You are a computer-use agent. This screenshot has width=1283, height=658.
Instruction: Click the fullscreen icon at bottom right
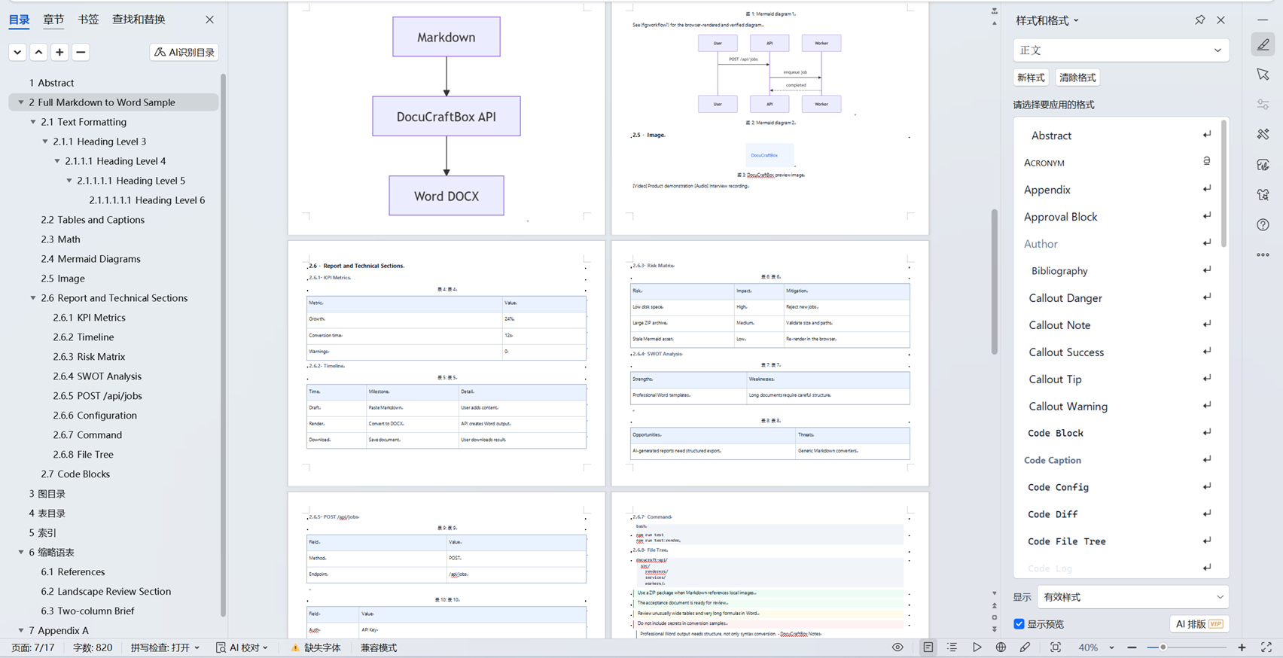[1266, 647]
